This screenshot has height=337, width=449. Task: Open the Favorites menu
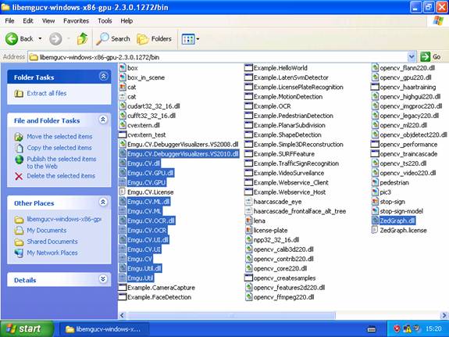pyautogui.click(x=77, y=21)
